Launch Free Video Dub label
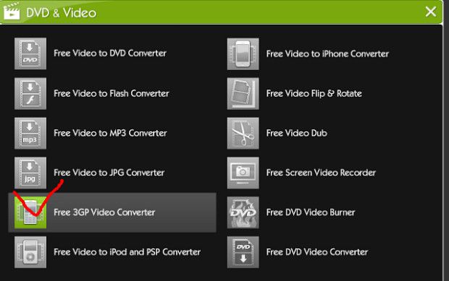 tap(297, 133)
